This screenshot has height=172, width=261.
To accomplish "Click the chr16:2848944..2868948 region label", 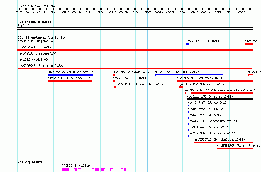I will tap(37, 6).
